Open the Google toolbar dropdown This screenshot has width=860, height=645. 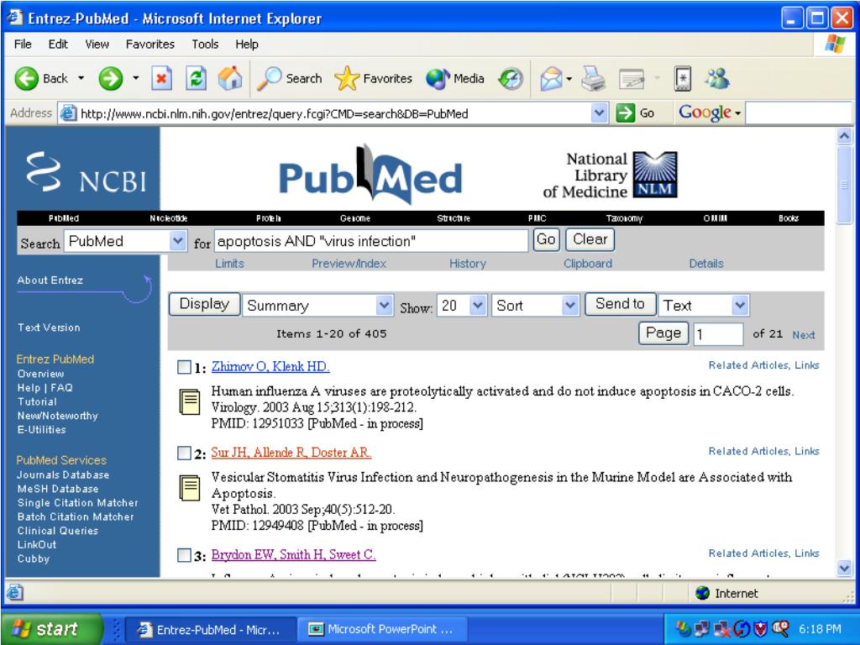(737, 113)
